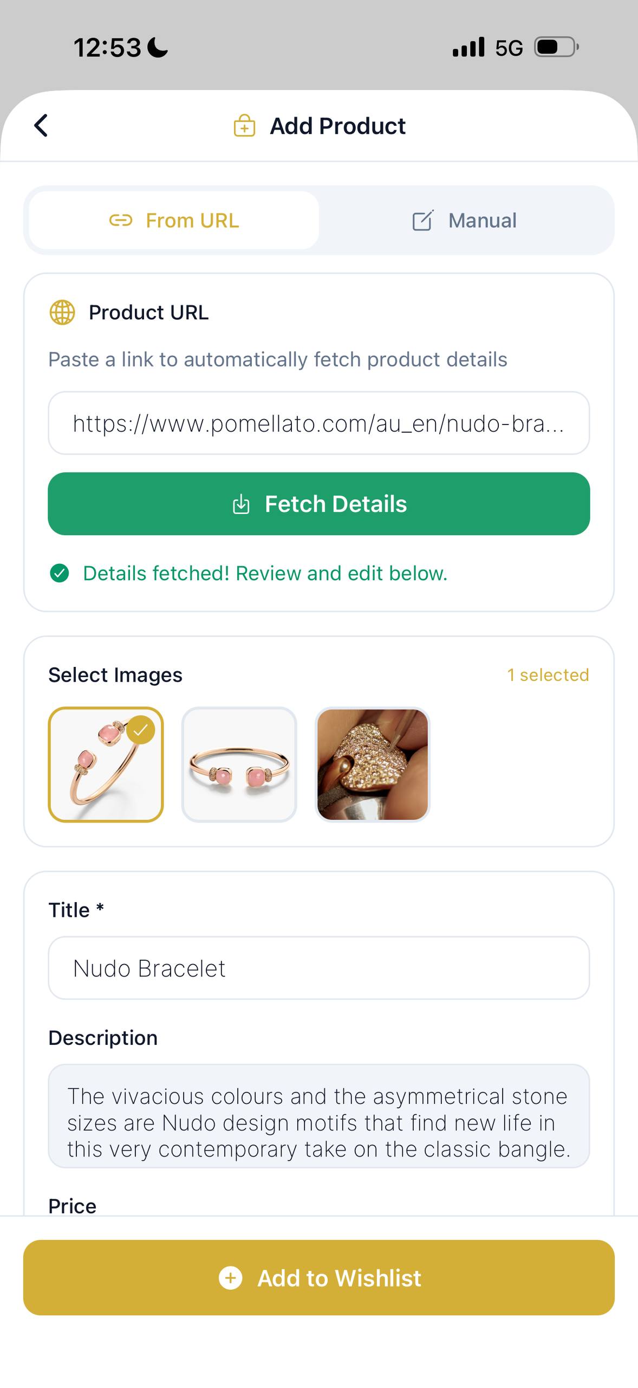The height and width of the screenshot is (1388, 638).
Task: Click the product URL input field
Action: (319, 424)
